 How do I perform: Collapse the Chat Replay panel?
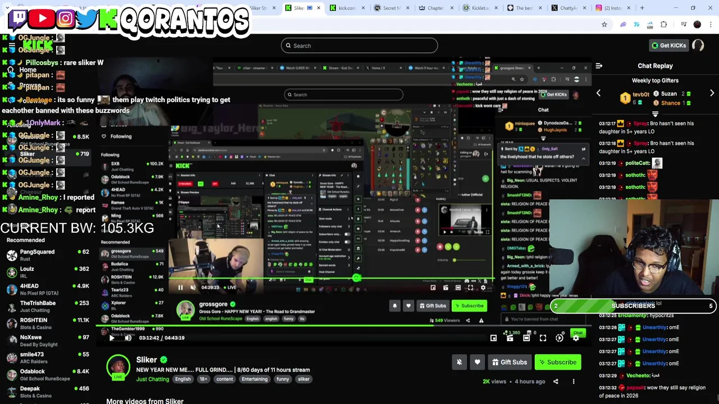tap(599, 66)
